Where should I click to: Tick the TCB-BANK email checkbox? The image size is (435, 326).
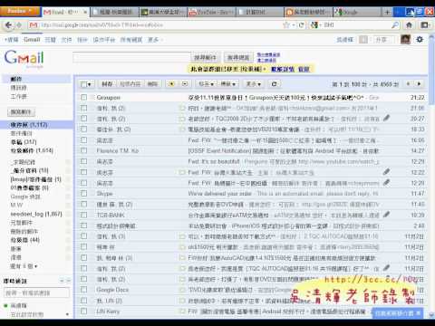pyautogui.click(x=83, y=215)
